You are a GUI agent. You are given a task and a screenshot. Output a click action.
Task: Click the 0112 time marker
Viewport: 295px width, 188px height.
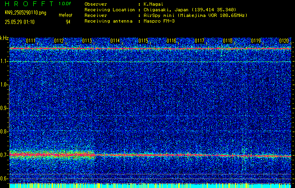(x=59, y=41)
